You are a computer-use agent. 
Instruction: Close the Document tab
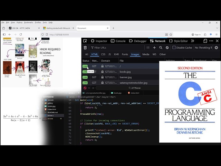click(107, 28)
